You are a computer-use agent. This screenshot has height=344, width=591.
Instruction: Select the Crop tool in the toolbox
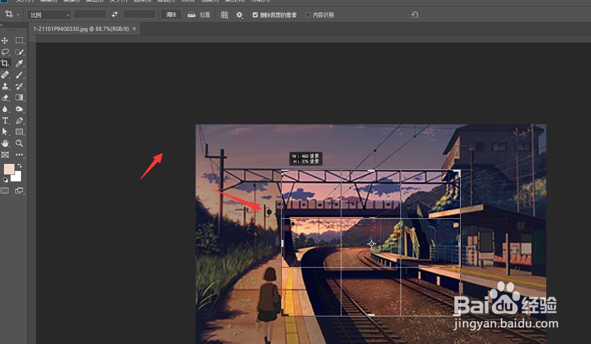[x=5, y=63]
